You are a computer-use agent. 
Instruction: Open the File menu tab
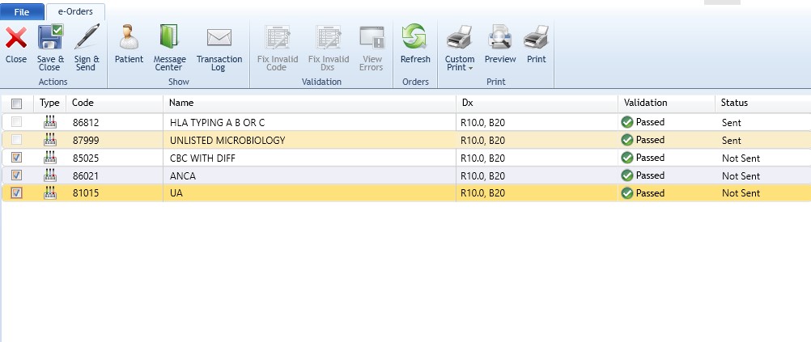coord(22,12)
